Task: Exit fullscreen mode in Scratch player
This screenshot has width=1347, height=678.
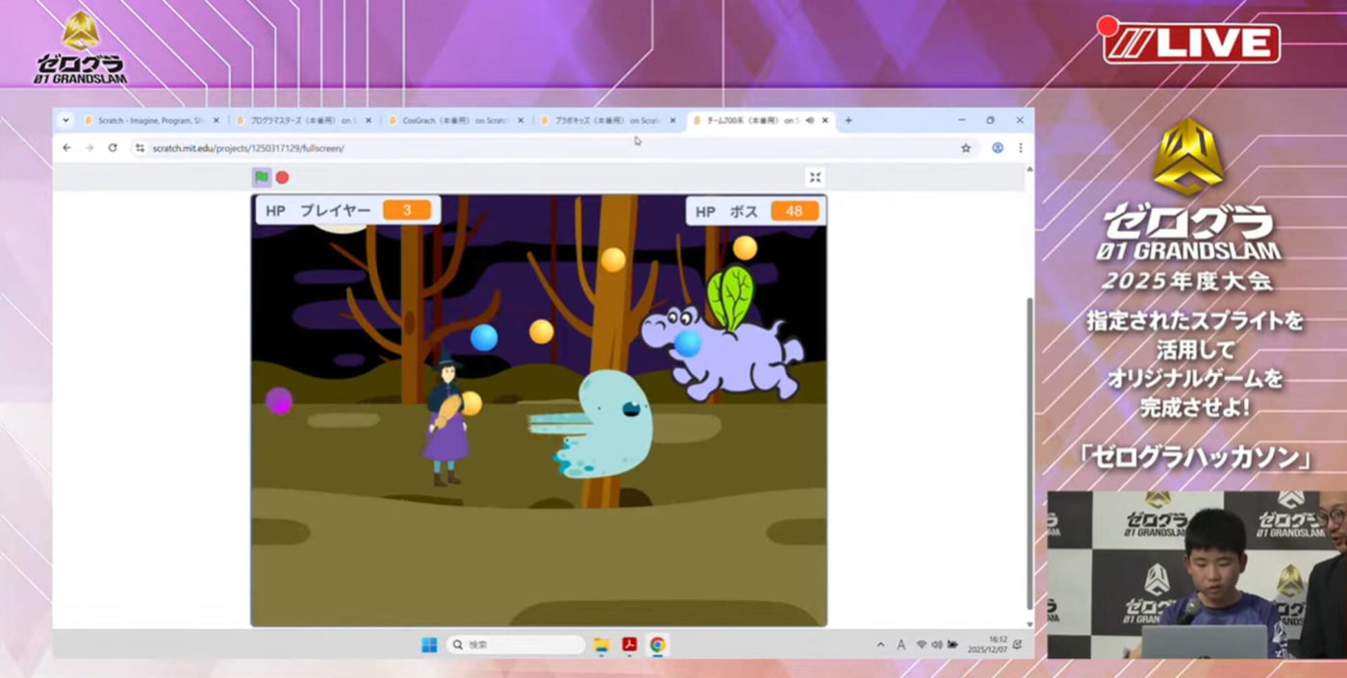Action: point(815,177)
